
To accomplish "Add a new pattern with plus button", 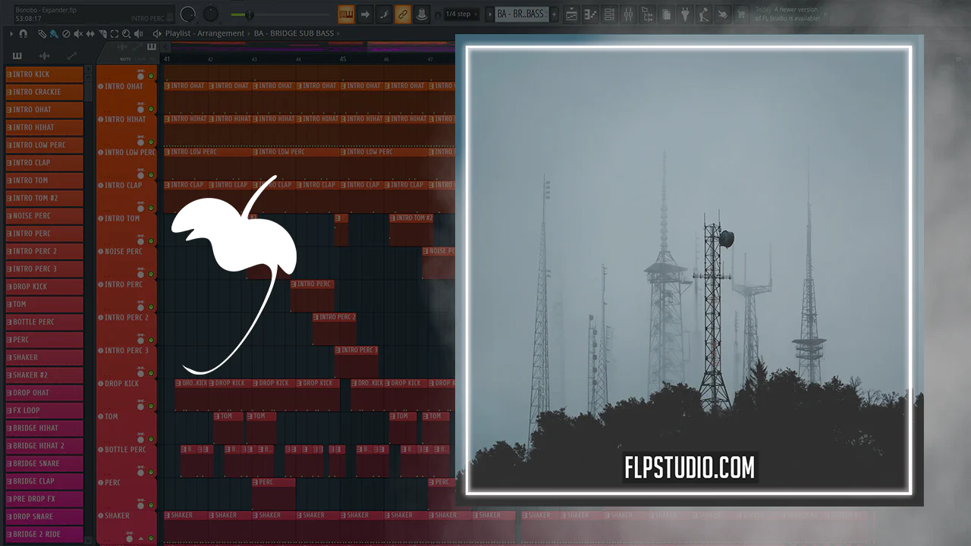I will pos(554,14).
